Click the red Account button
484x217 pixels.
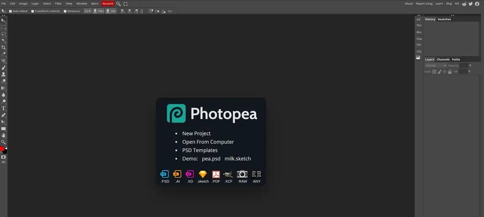(x=108, y=4)
